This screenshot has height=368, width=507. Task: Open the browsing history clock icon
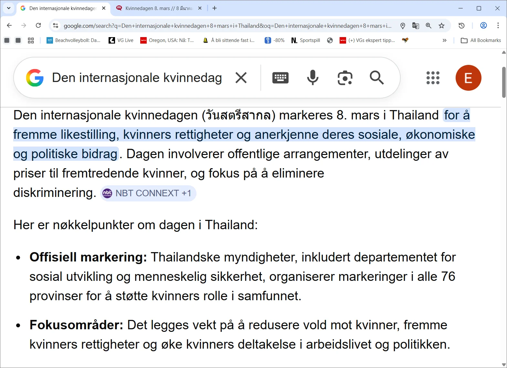point(461,26)
